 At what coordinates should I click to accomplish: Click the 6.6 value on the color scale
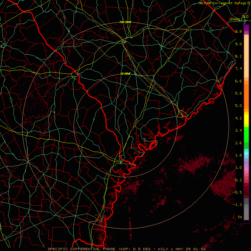coord(238,81)
